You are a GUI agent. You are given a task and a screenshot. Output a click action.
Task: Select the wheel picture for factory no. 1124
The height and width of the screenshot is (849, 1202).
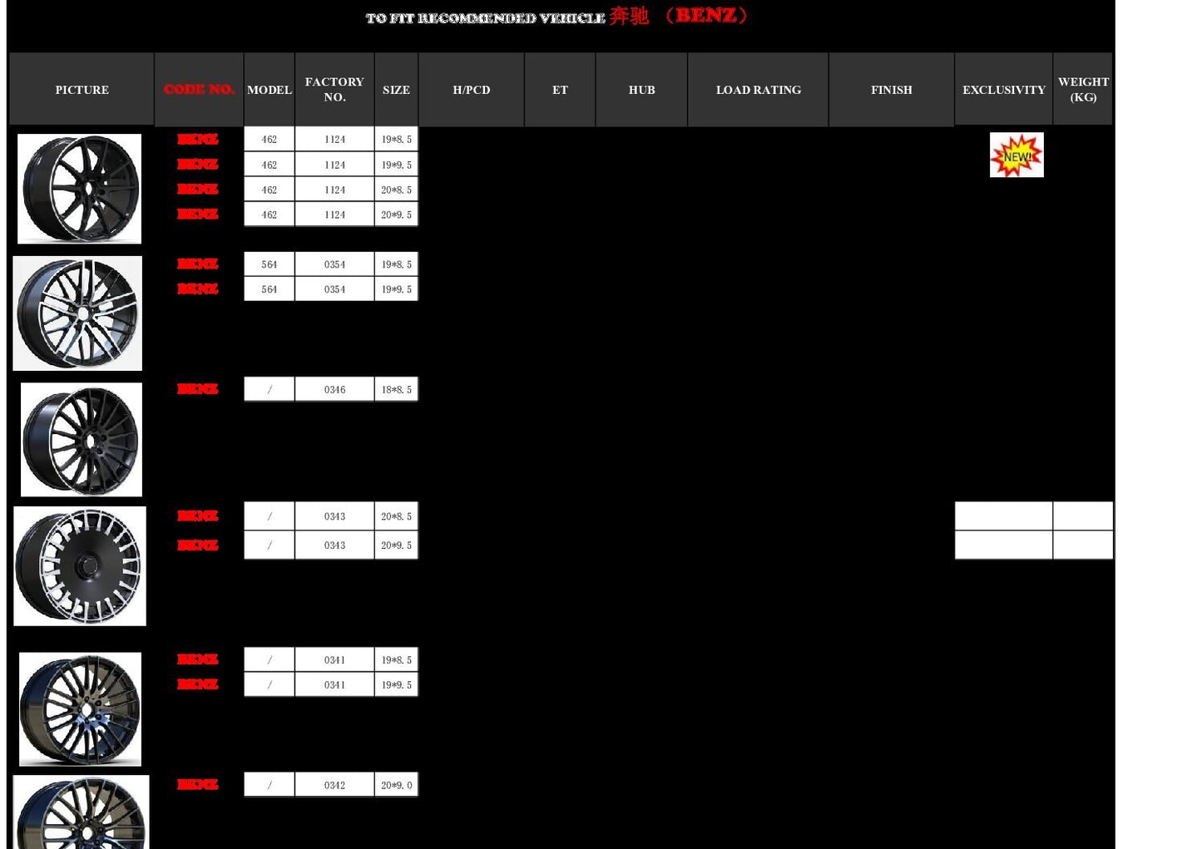pos(79,189)
